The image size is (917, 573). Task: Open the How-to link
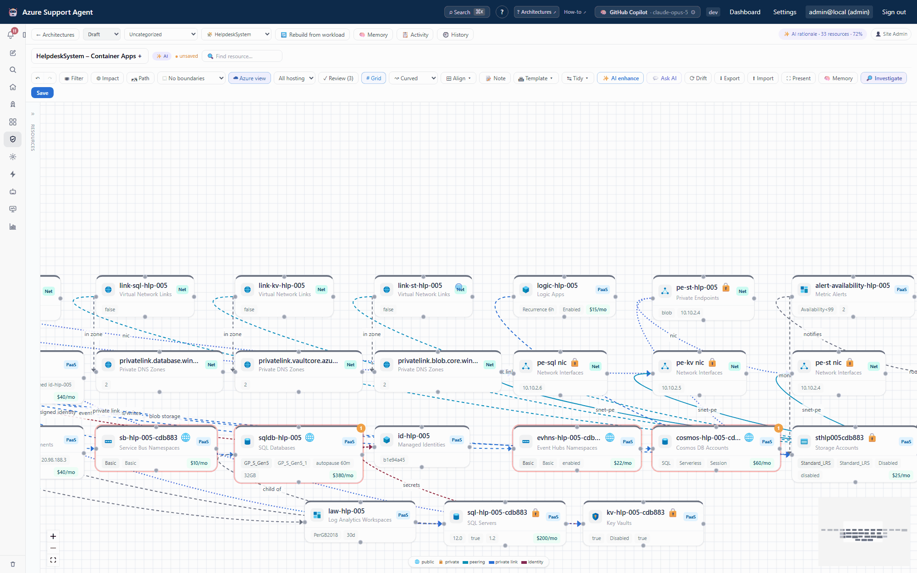click(575, 12)
